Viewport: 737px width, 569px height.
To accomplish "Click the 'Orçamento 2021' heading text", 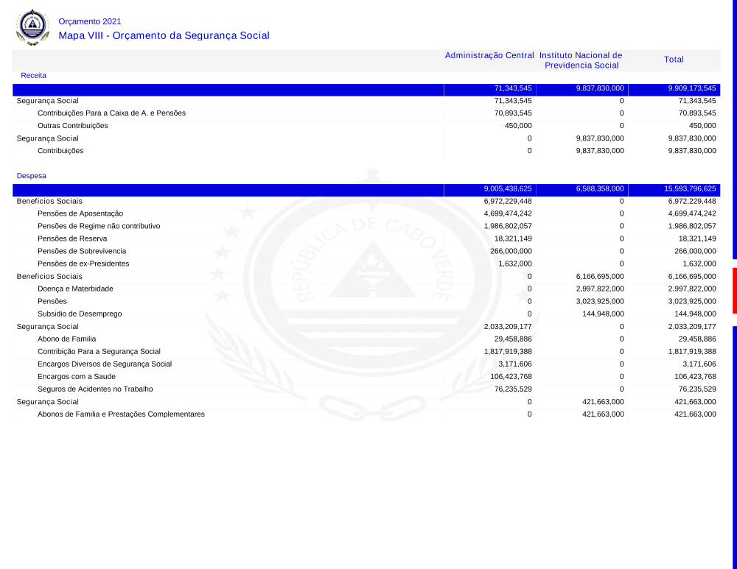I will (x=90, y=21).
